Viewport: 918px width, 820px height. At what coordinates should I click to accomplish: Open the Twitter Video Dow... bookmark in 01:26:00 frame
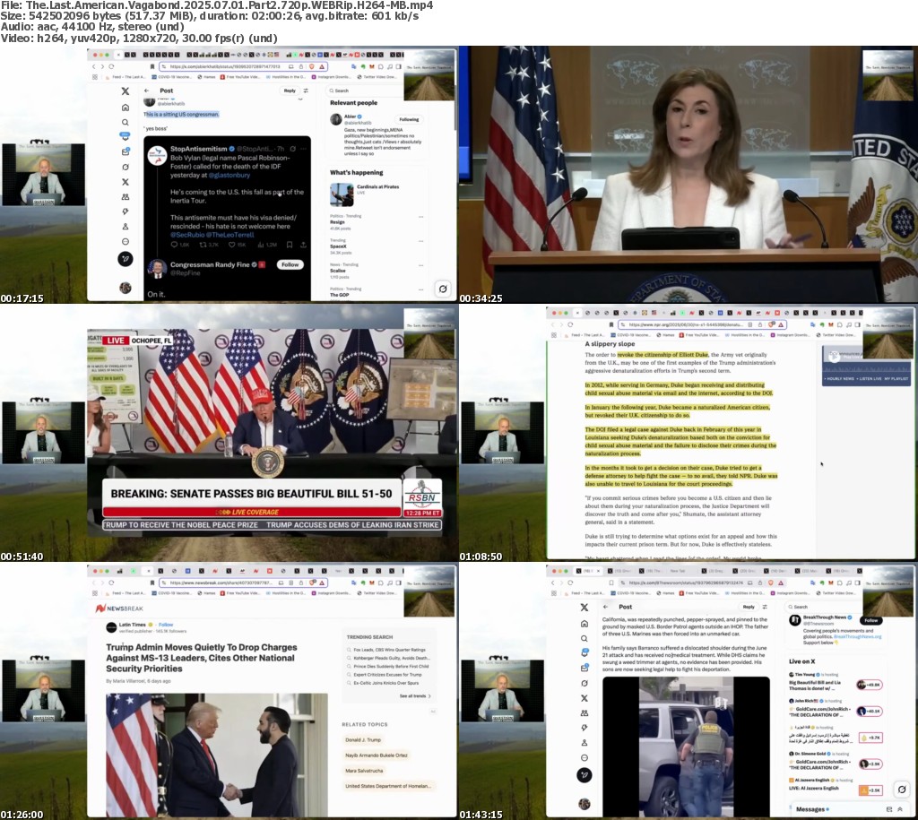pyautogui.click(x=377, y=593)
